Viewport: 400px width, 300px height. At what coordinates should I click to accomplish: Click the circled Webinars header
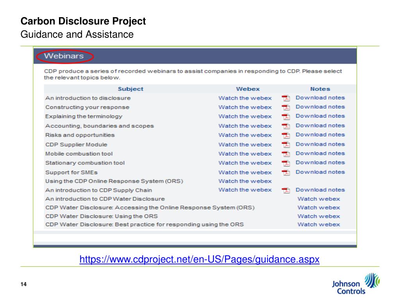click(x=64, y=56)
